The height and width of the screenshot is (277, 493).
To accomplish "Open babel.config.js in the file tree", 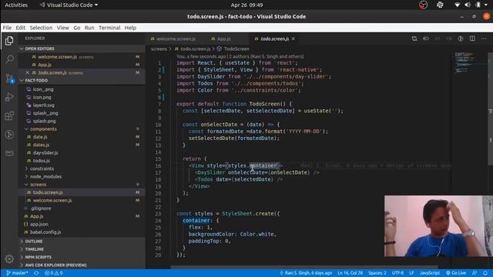I will (45, 232).
